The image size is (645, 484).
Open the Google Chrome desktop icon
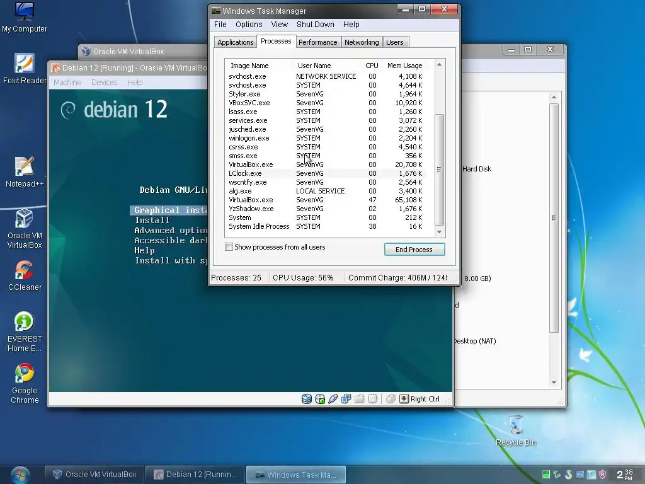[25, 384]
